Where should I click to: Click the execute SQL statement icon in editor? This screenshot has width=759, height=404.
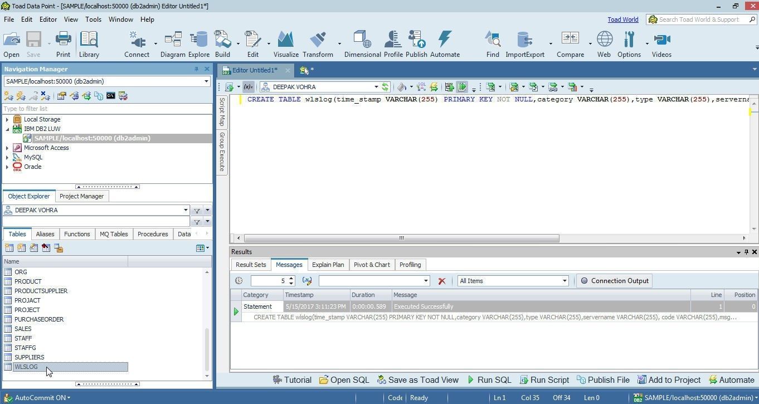click(229, 87)
